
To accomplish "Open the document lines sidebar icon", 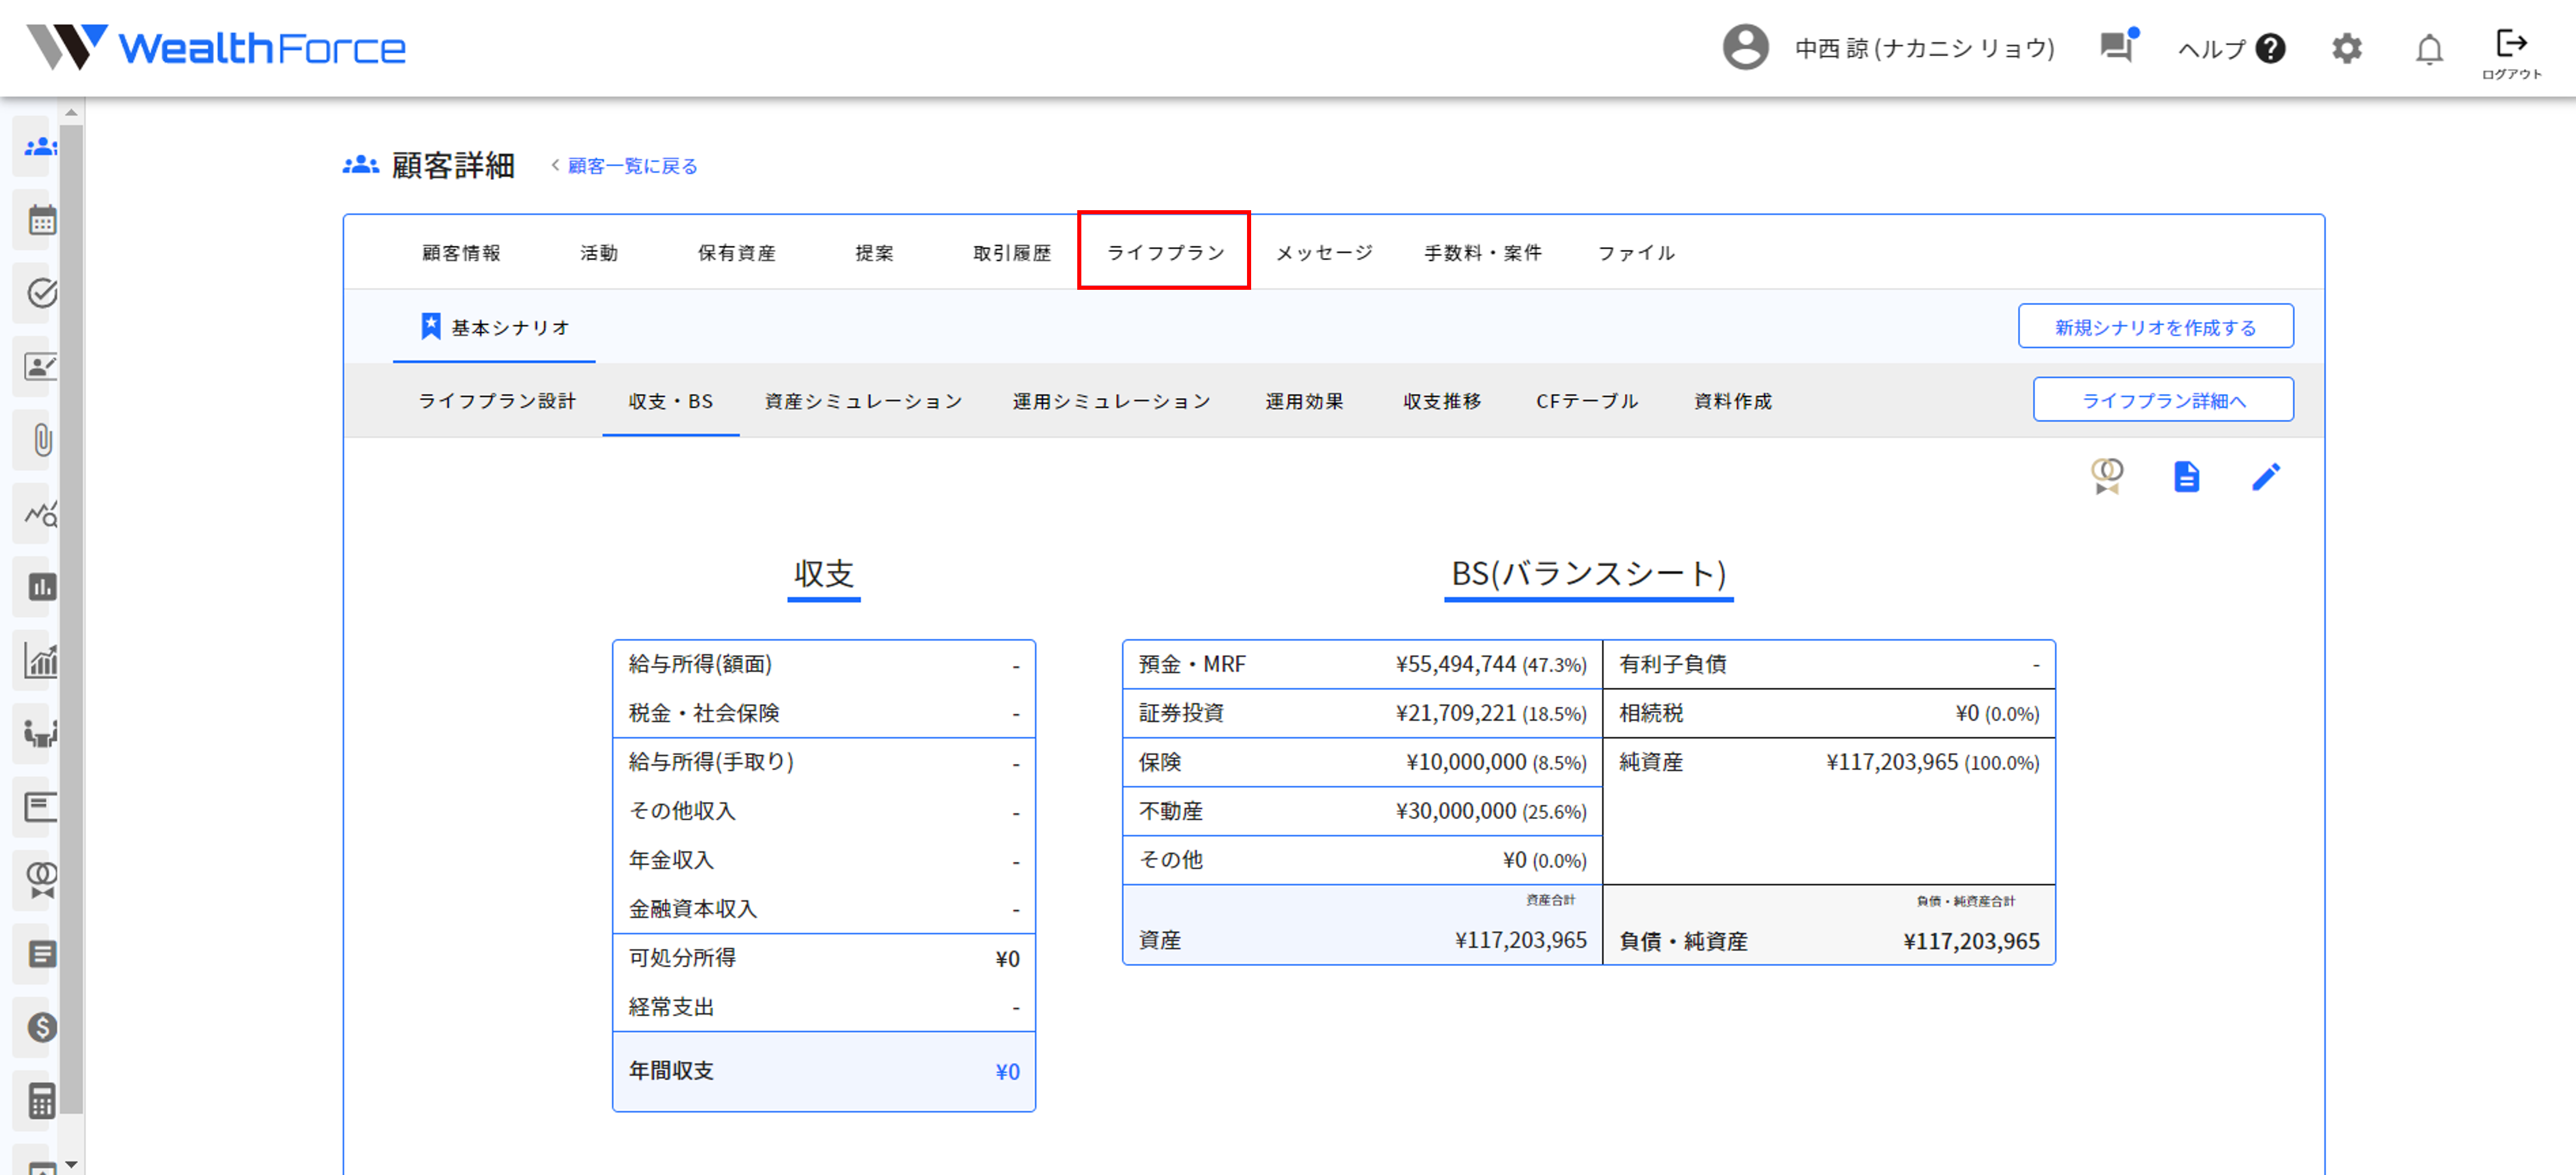I will [x=41, y=954].
